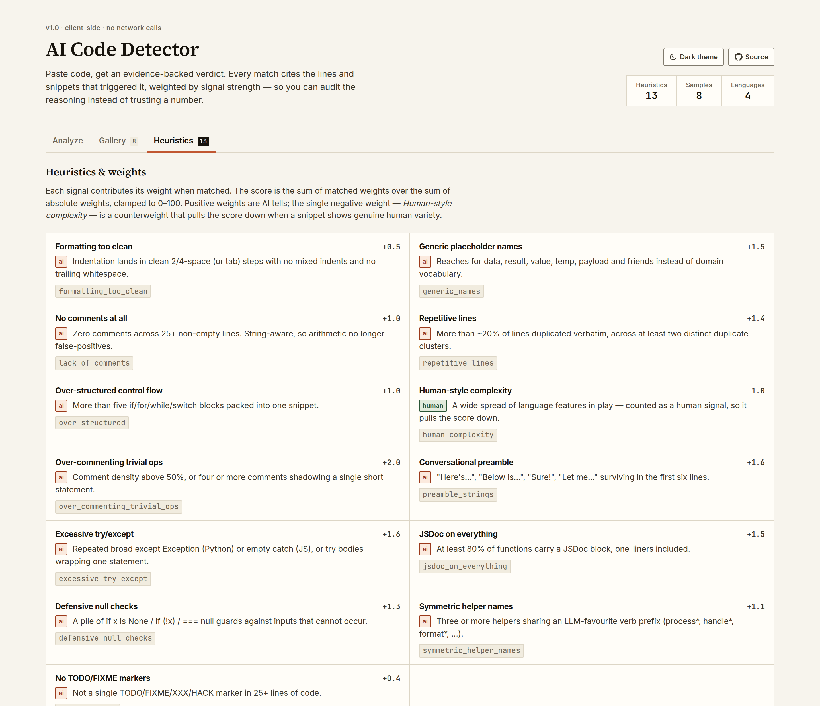Screen dimensions: 820x706
Task: Click the Samples 8 stat box
Action: (x=699, y=91)
